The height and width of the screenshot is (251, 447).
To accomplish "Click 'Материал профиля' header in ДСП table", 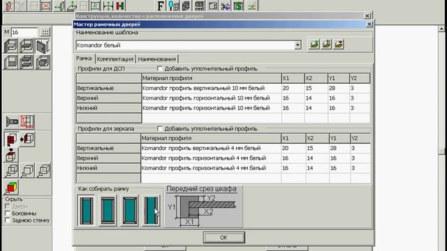I will pyautogui.click(x=211, y=78).
